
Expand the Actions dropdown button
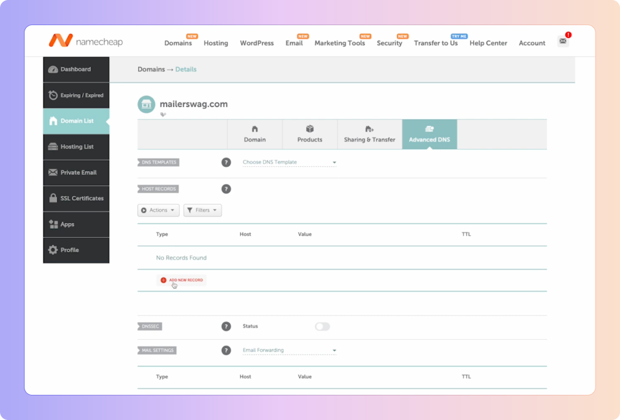coord(159,210)
